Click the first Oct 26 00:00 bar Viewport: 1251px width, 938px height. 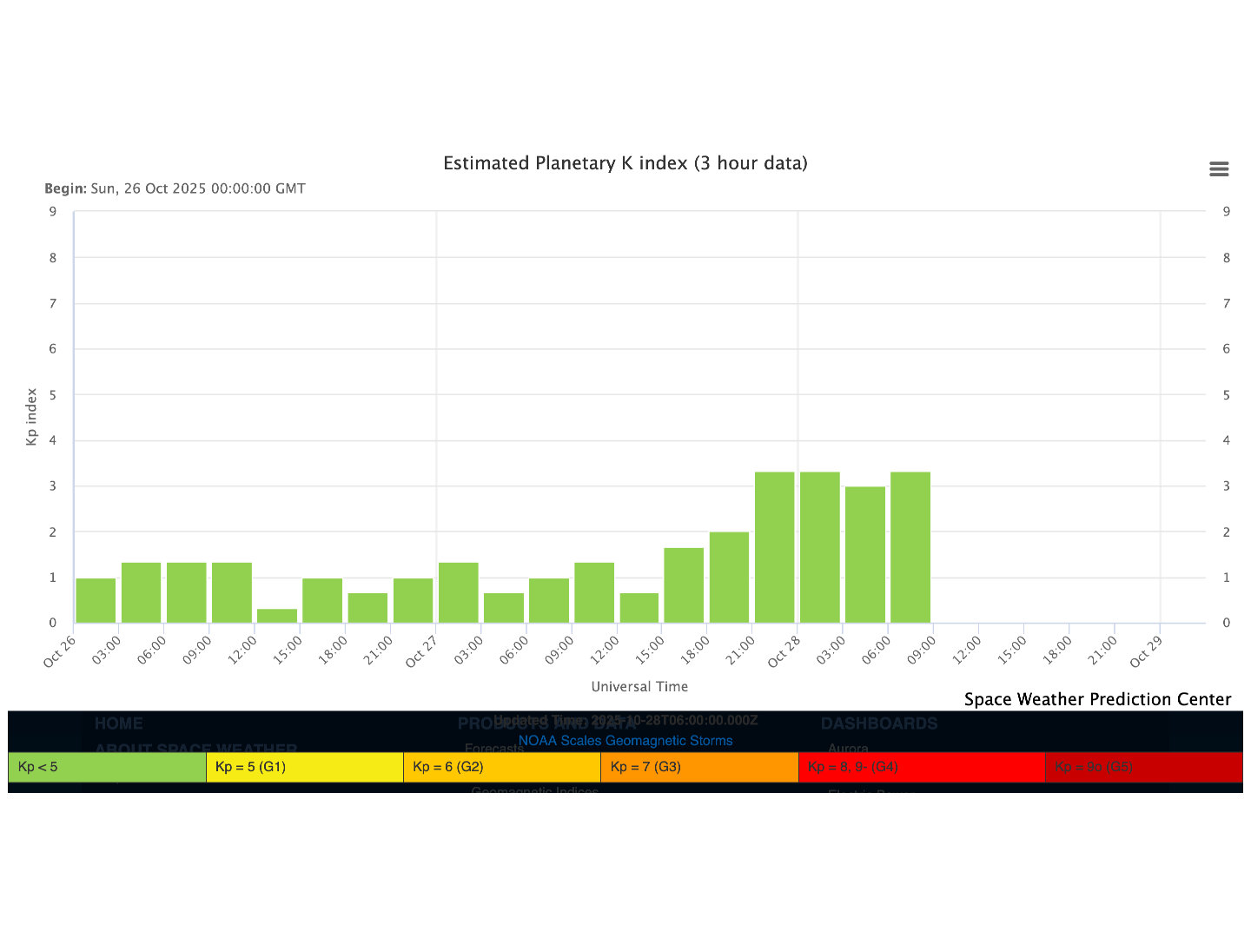[96, 600]
